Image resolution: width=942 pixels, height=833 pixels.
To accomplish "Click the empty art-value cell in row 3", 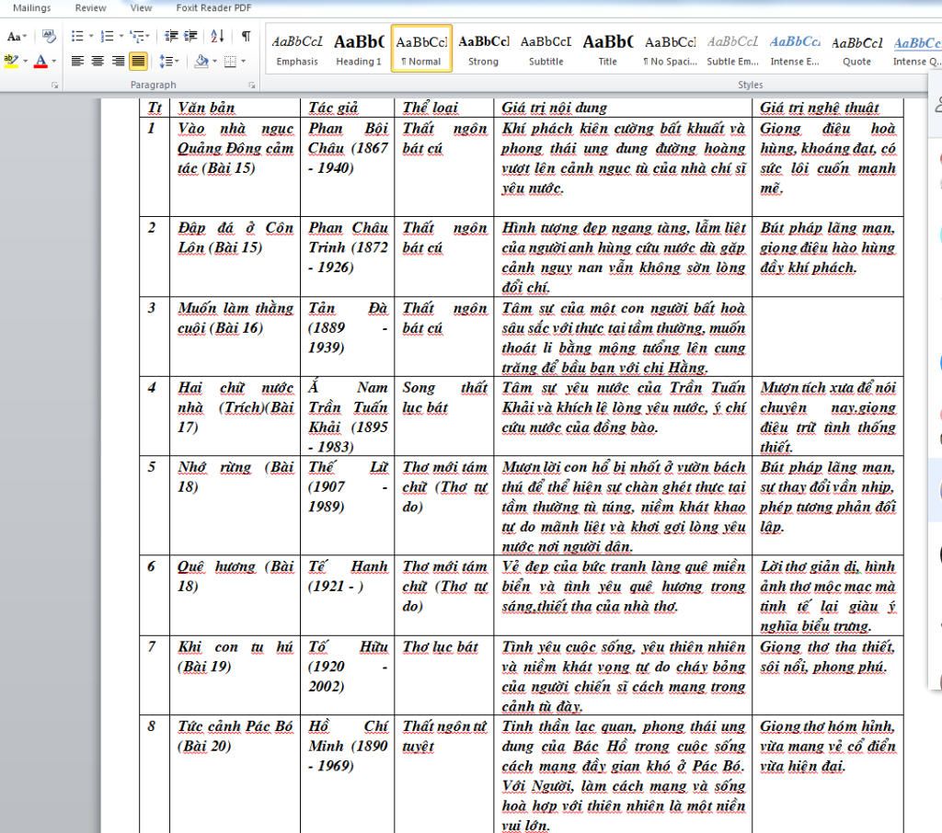I will pos(827,337).
